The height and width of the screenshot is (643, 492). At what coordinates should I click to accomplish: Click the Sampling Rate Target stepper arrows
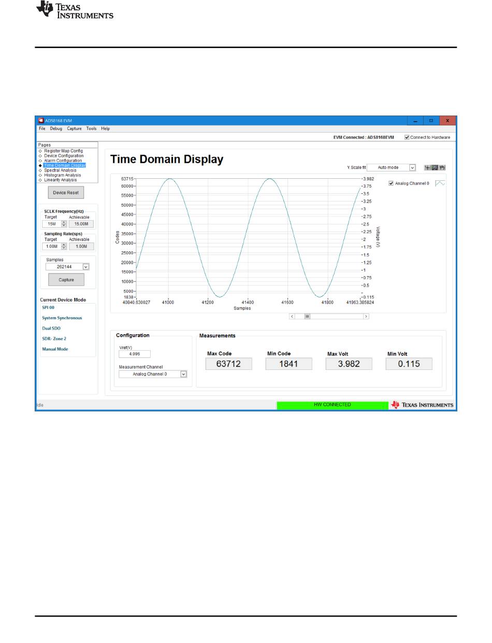pos(64,247)
